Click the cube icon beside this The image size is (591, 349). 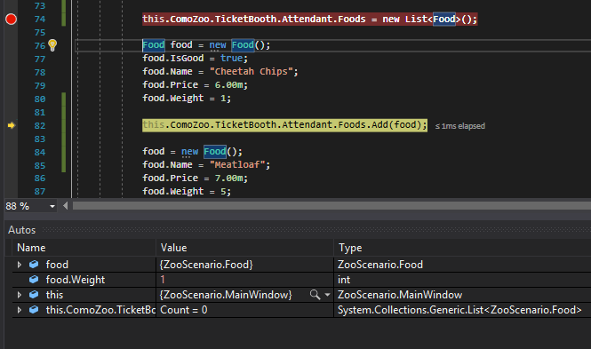34,295
